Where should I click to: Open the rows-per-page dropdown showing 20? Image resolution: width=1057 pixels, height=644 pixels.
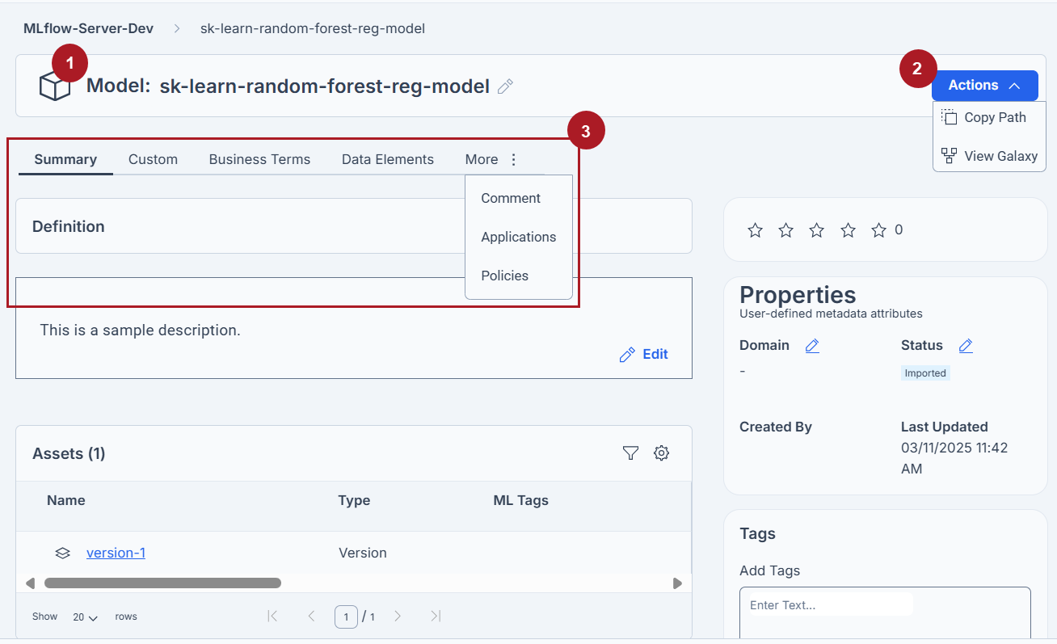click(85, 617)
